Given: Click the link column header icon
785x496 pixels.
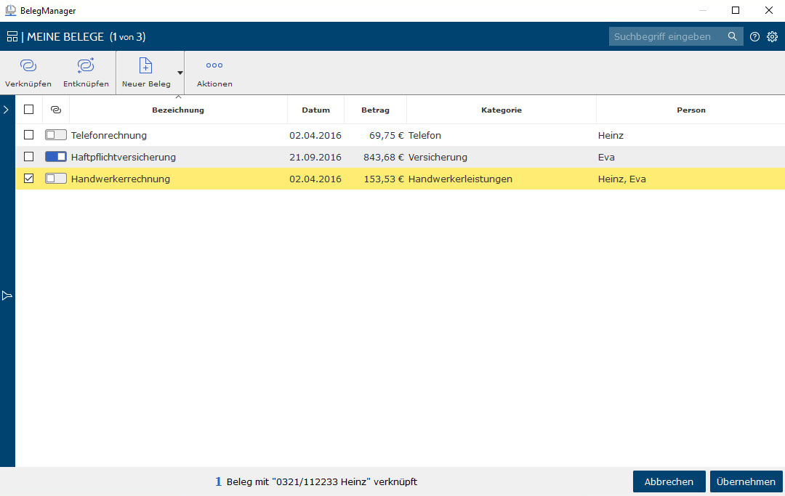Looking at the screenshot, I should 56,110.
